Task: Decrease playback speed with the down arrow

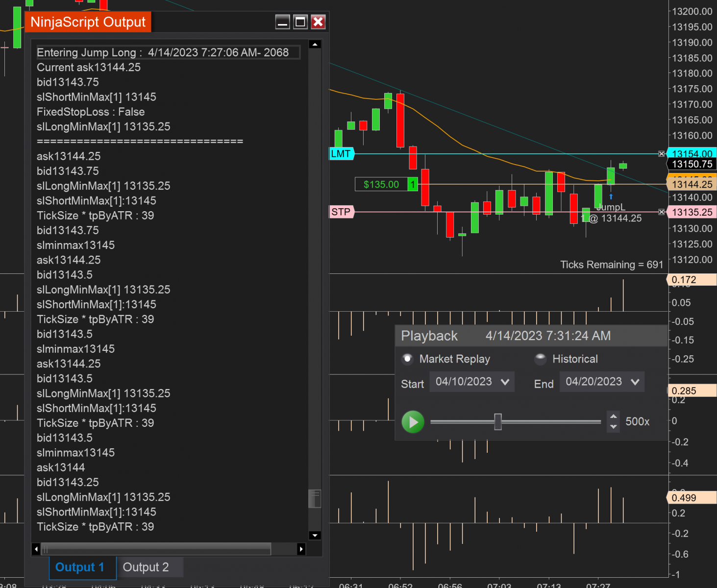Action: (614, 427)
